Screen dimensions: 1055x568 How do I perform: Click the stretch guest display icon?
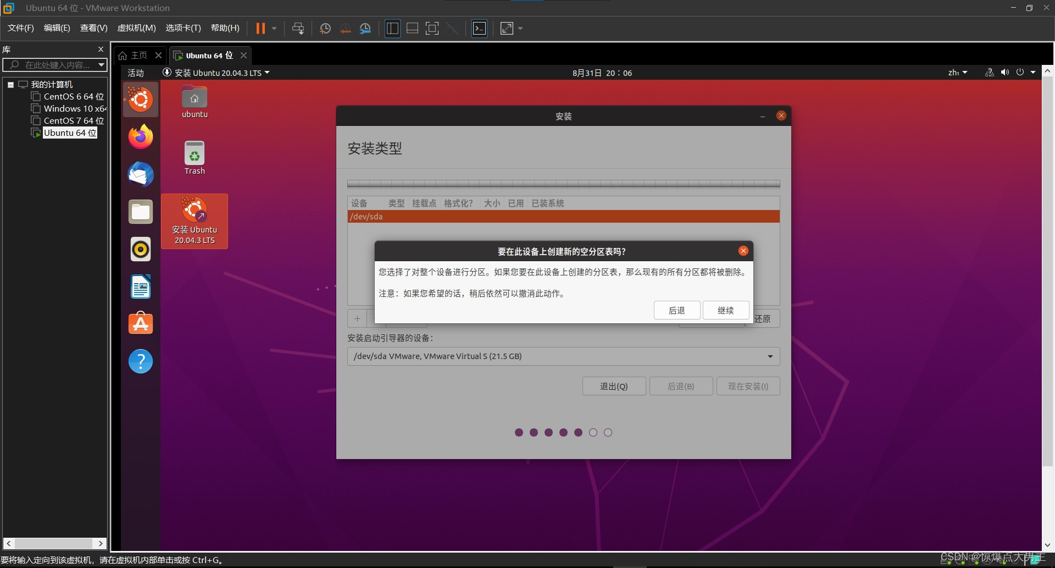(x=507, y=29)
